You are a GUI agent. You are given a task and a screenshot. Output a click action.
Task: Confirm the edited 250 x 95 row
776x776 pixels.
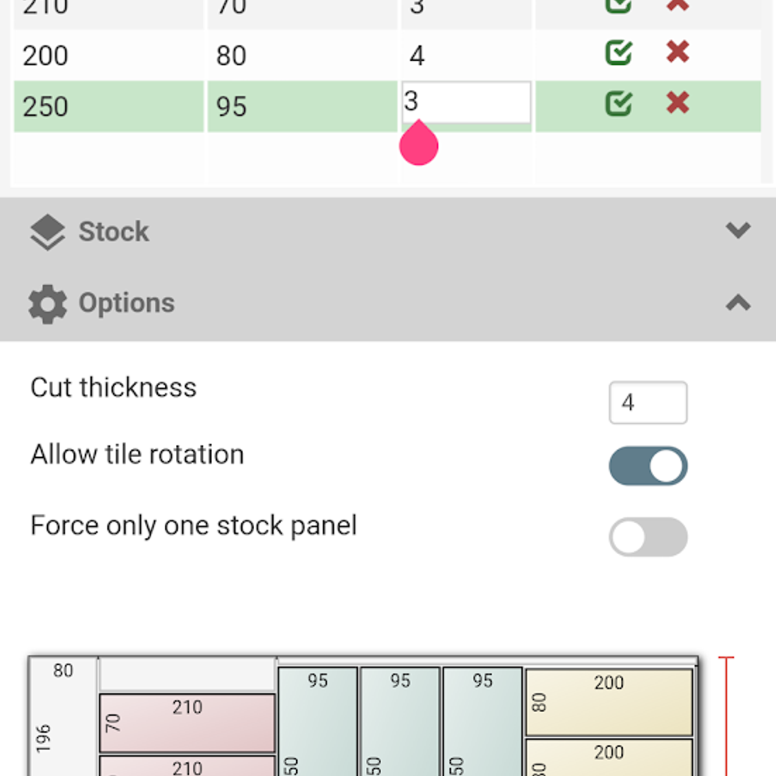(x=618, y=103)
